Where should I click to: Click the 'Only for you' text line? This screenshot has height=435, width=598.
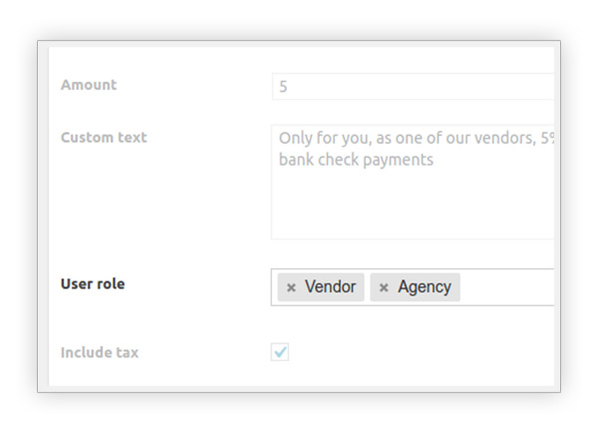pyautogui.click(x=399, y=139)
